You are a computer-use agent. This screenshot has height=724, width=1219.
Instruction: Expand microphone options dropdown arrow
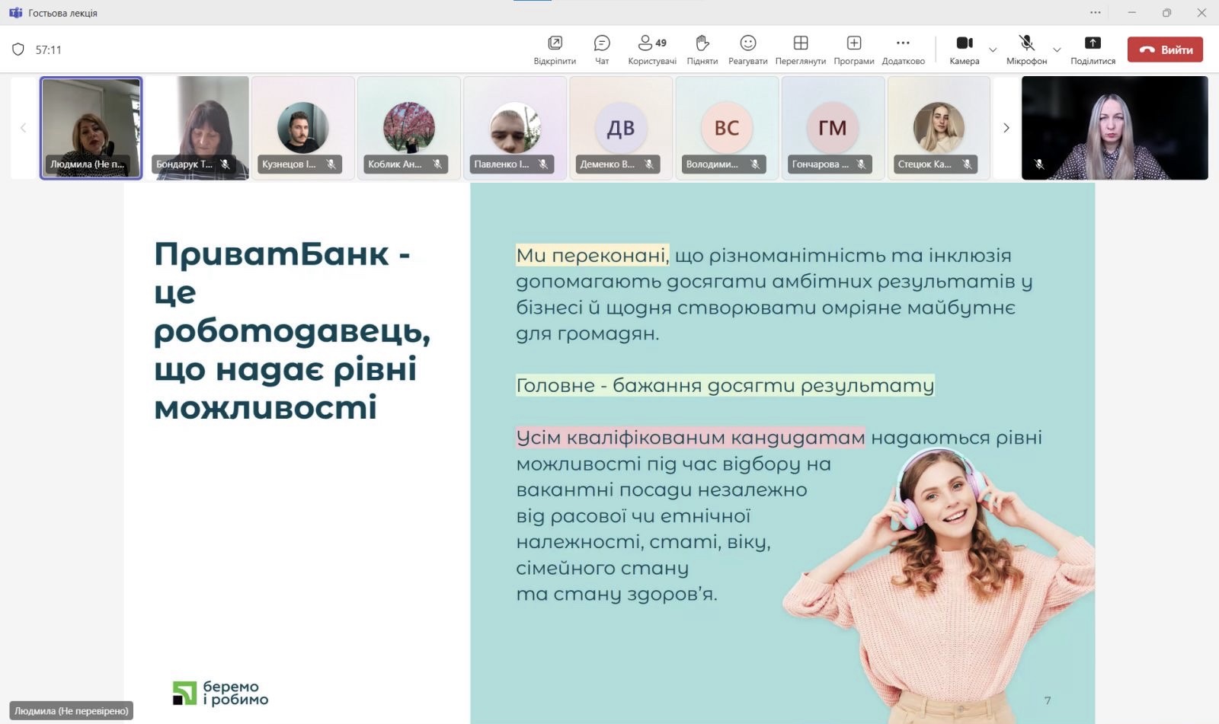tap(1057, 50)
